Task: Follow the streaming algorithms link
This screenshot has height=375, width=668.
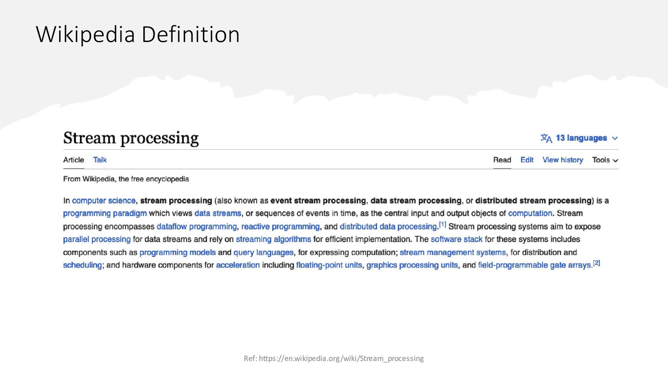Action: (273, 239)
